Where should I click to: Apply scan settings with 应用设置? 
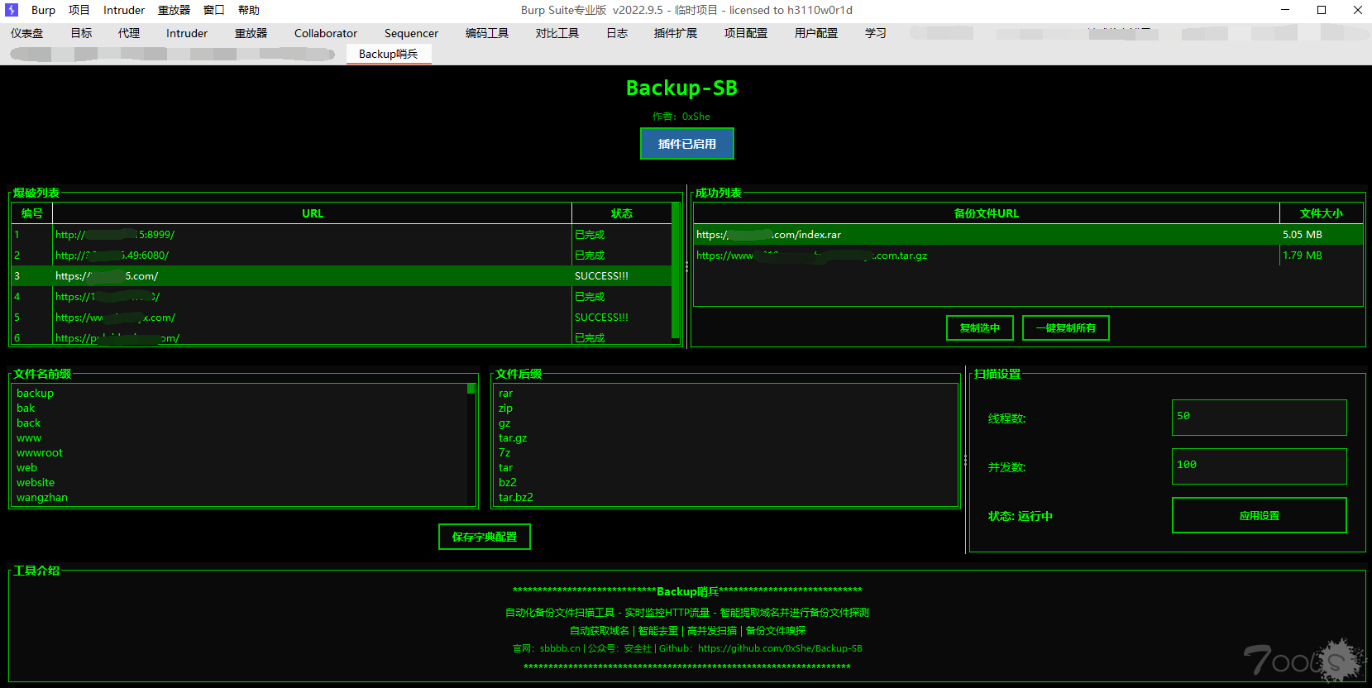[x=1259, y=516]
